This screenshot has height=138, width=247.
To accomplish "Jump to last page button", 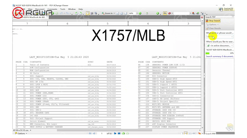I will point(119,133).
